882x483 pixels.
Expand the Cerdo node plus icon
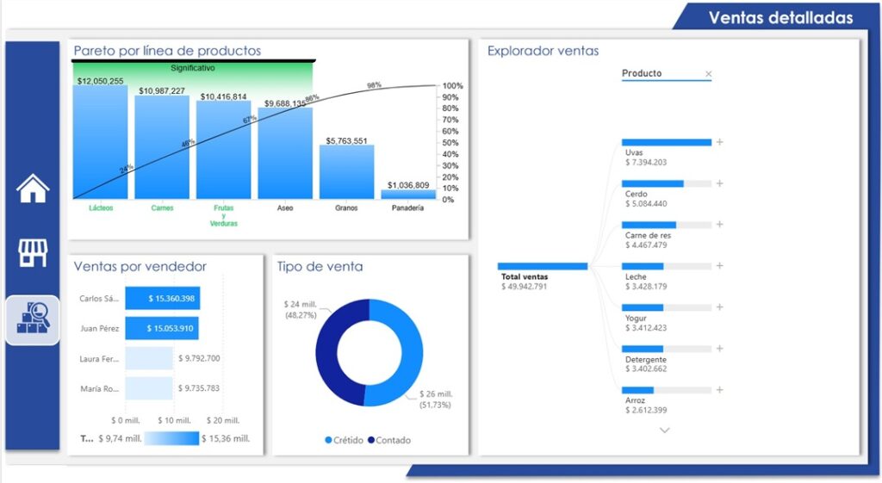(x=719, y=183)
